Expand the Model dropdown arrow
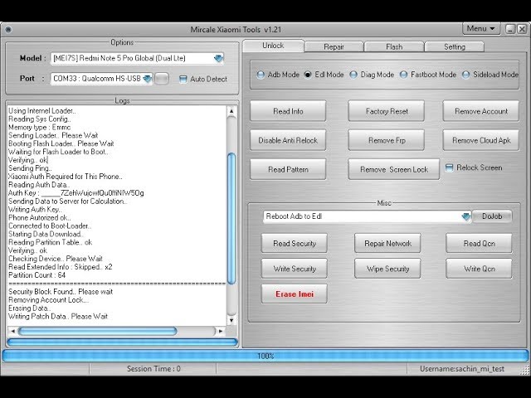The width and height of the screenshot is (531, 398). 218,59
